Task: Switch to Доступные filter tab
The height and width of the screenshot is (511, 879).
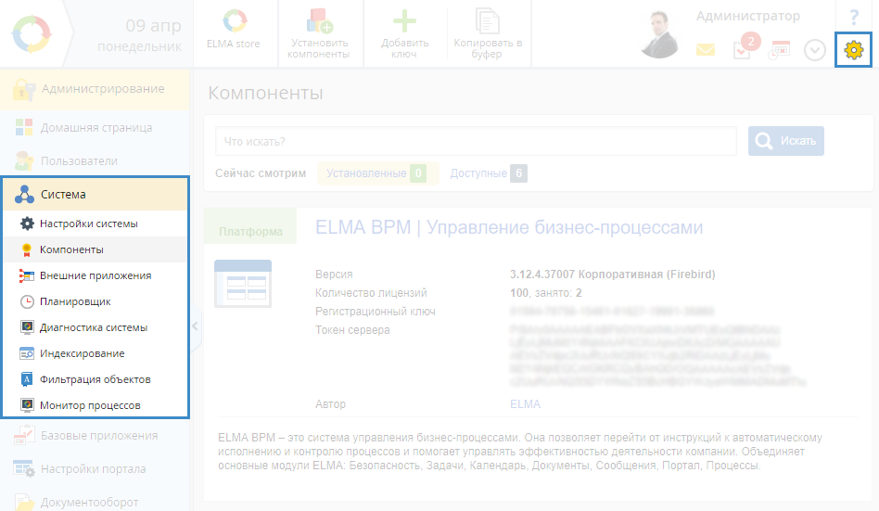Action: [489, 173]
